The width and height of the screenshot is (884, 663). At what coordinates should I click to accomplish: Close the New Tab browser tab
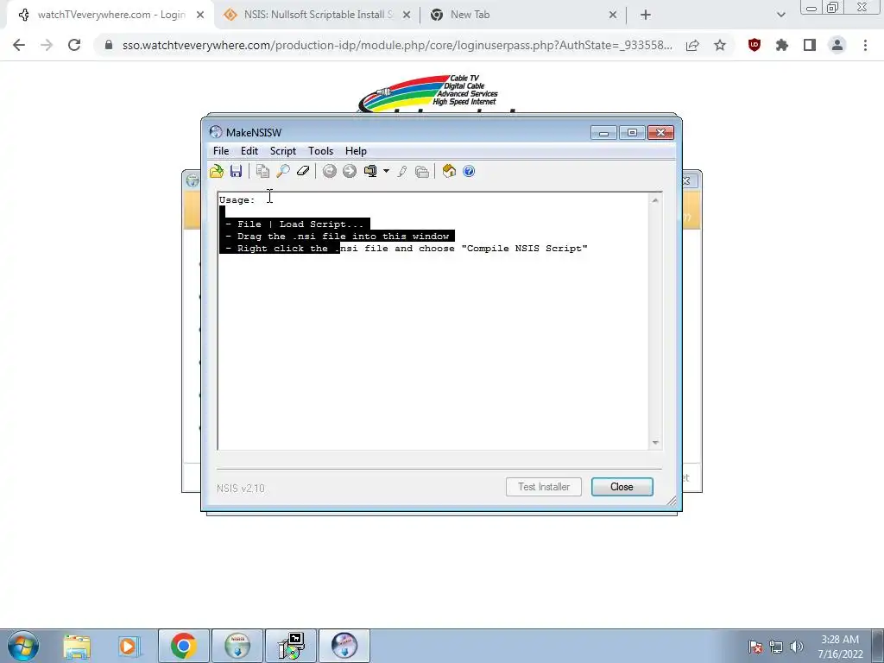613,15
